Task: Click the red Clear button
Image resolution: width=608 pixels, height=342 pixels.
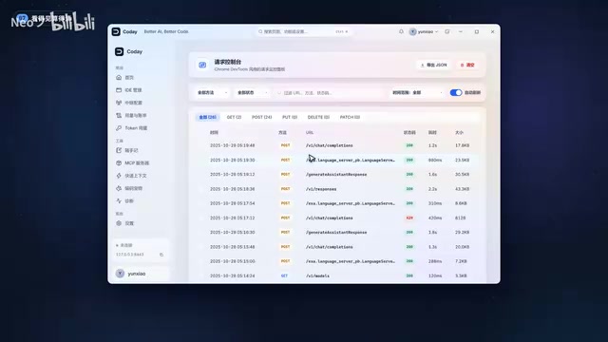Action: point(467,66)
